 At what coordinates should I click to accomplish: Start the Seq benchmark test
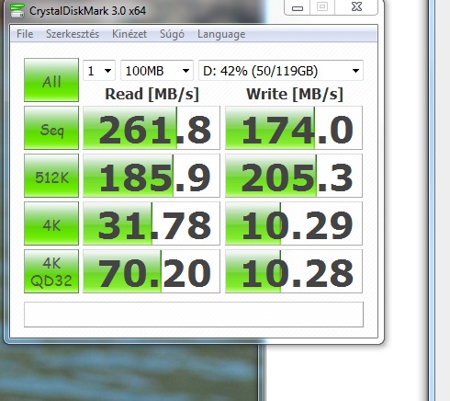(51, 128)
